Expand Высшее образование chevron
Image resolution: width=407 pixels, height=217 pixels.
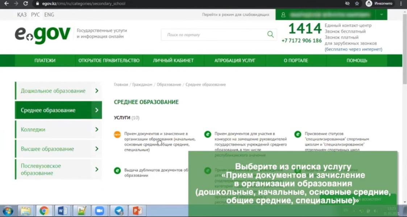[97, 149]
